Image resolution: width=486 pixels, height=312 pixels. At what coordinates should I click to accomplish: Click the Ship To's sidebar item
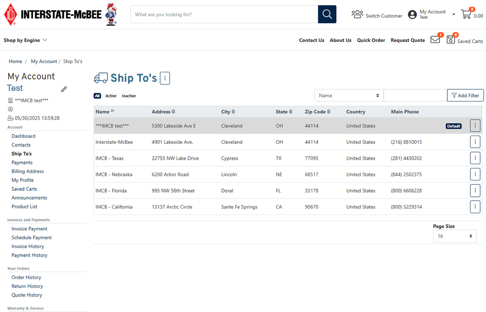[x=22, y=154]
